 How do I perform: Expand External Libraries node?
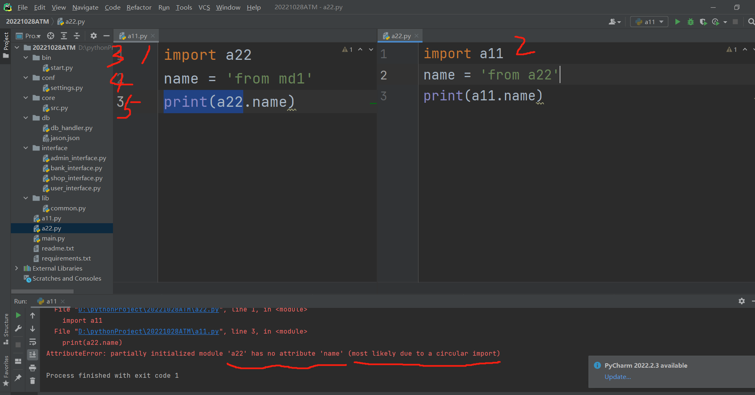[17, 268]
